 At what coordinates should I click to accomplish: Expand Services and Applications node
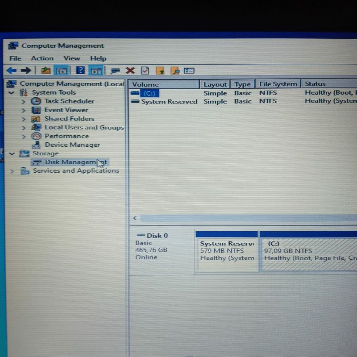point(12,171)
